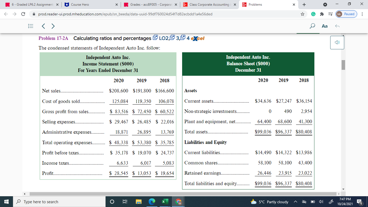Viewport: 368px width, 207px height.
Task: Click the Type here to search box
Action: pos(59,202)
